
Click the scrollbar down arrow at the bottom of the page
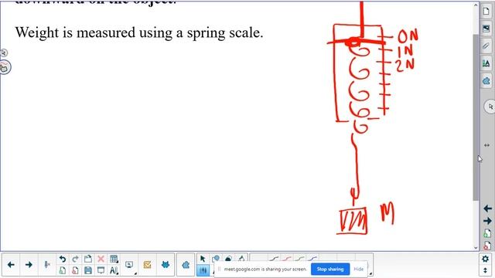(x=476, y=248)
